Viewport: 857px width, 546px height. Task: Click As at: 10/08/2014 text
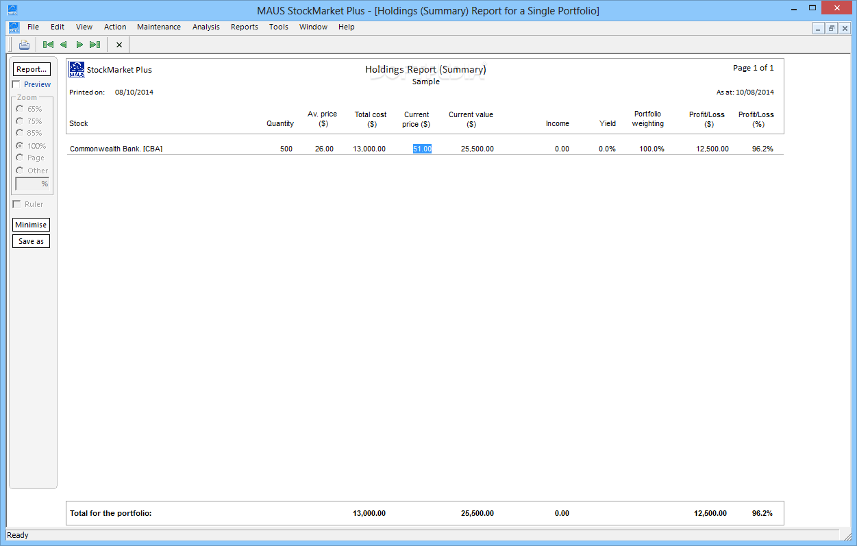point(745,92)
